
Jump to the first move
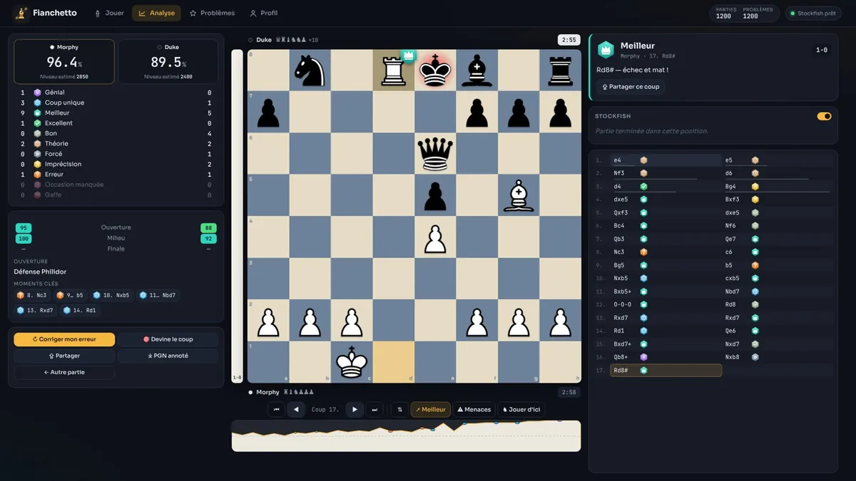pos(276,410)
